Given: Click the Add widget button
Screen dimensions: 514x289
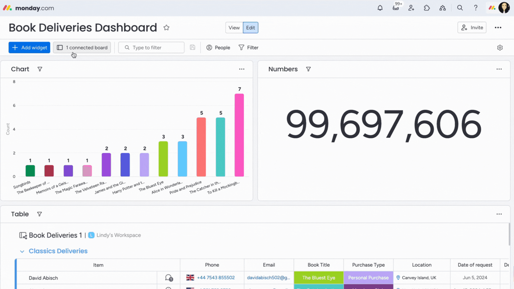Looking at the screenshot, I should (x=29, y=47).
